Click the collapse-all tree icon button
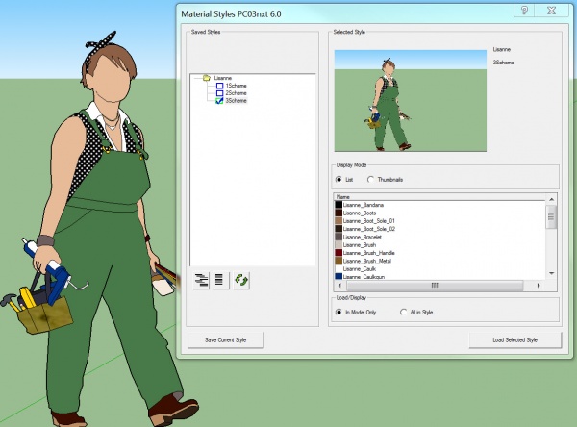Image resolution: width=577 pixels, height=427 pixels. pos(220,280)
